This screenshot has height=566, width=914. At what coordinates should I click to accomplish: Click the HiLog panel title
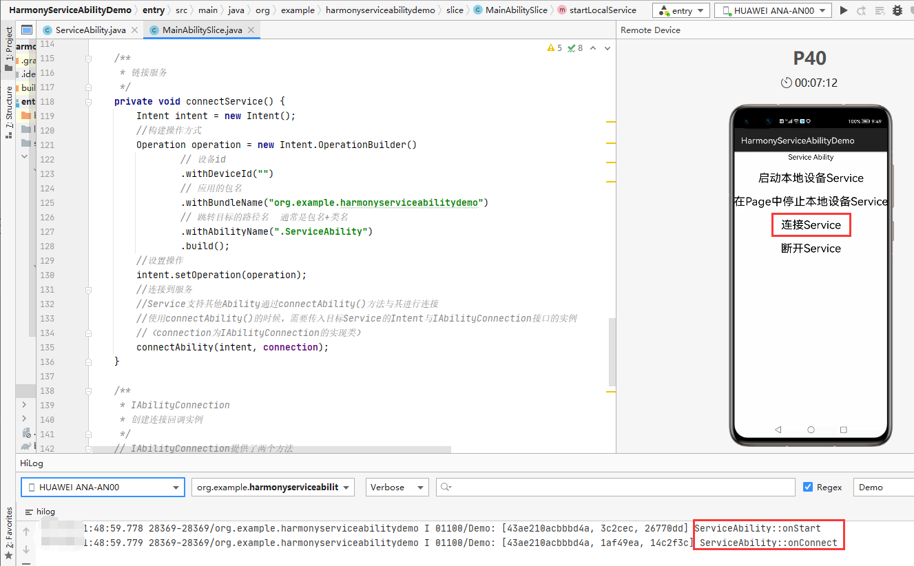32,463
